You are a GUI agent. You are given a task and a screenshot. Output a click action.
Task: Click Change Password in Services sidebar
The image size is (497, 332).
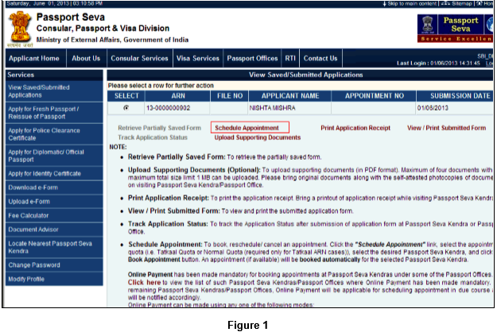(33, 264)
